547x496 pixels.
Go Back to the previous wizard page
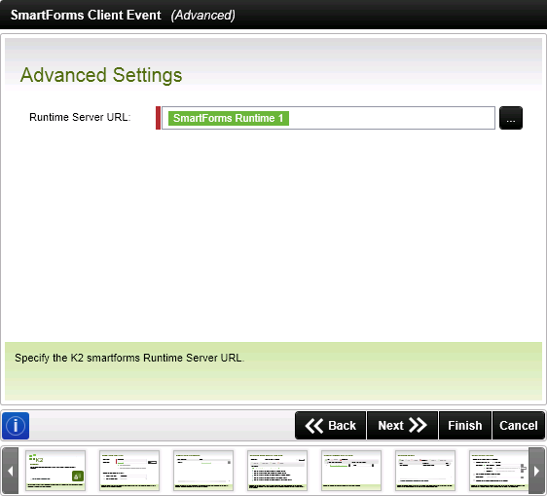(x=330, y=426)
